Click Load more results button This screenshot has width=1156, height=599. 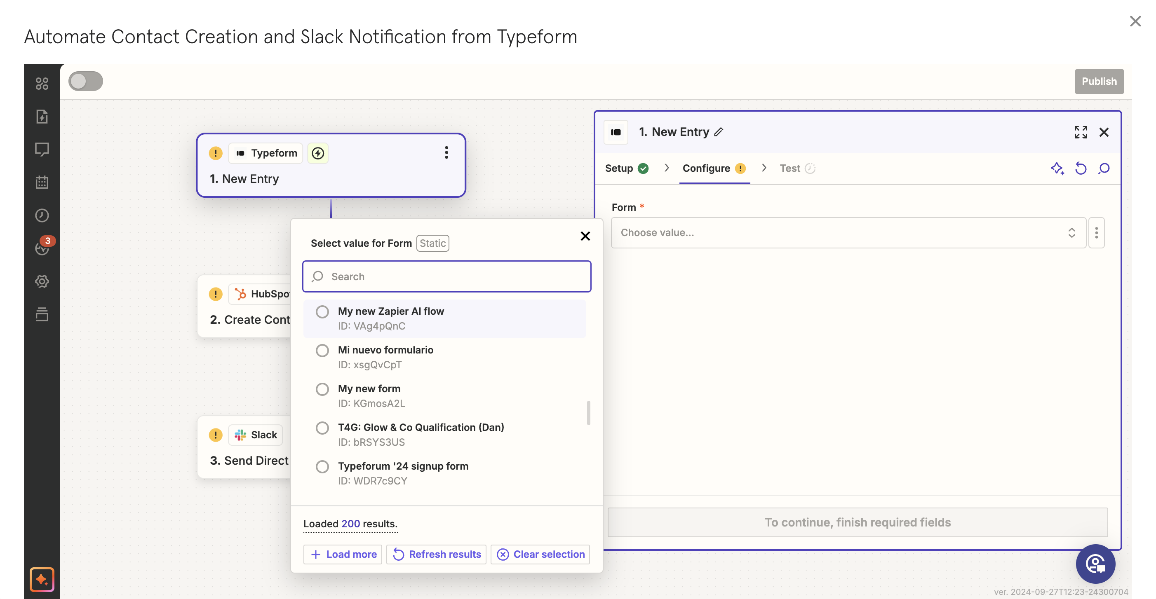point(343,554)
